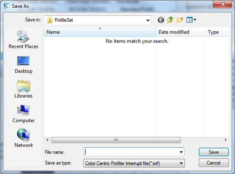Open the View menu icon
This screenshot has width=235, height=174.
pyautogui.click(x=191, y=20)
